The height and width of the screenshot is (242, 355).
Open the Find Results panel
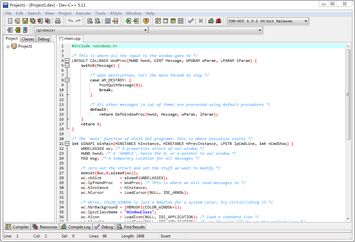tap(131, 227)
